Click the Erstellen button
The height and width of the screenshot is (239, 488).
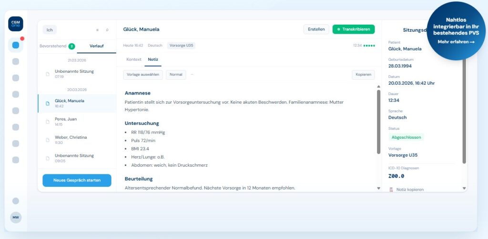point(316,29)
